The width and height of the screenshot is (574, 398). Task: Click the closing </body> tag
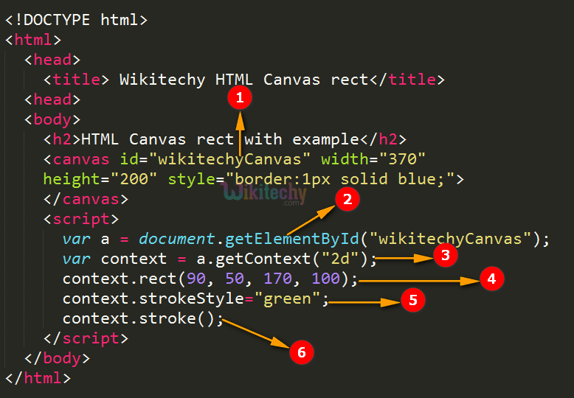pos(57,358)
